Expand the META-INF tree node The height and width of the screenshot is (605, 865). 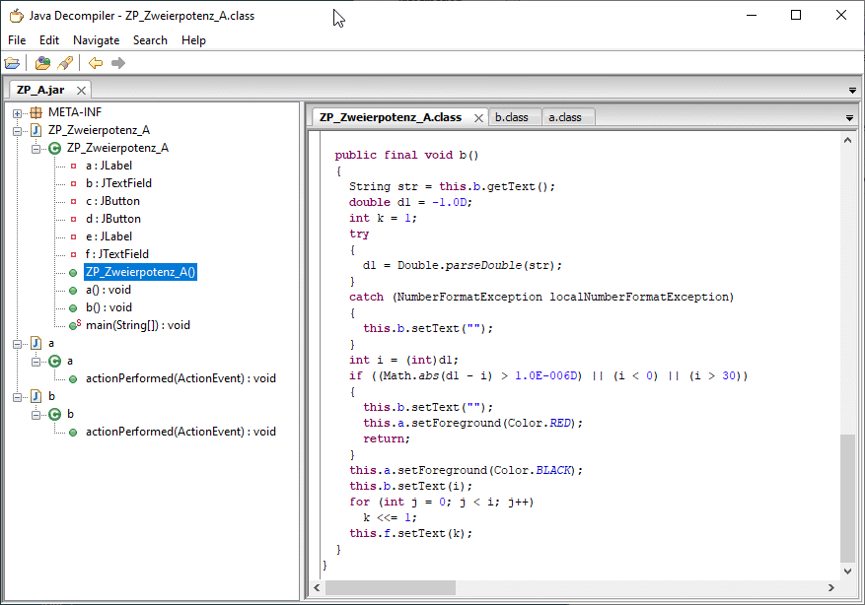pos(17,113)
